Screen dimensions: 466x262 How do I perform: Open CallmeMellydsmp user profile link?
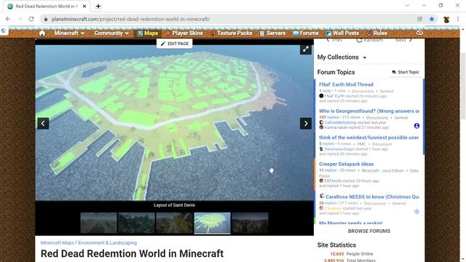(340, 122)
